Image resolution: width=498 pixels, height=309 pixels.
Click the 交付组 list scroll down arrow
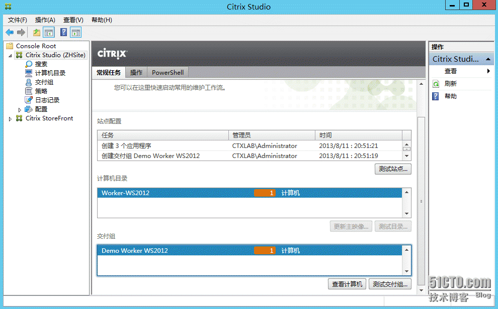click(406, 271)
